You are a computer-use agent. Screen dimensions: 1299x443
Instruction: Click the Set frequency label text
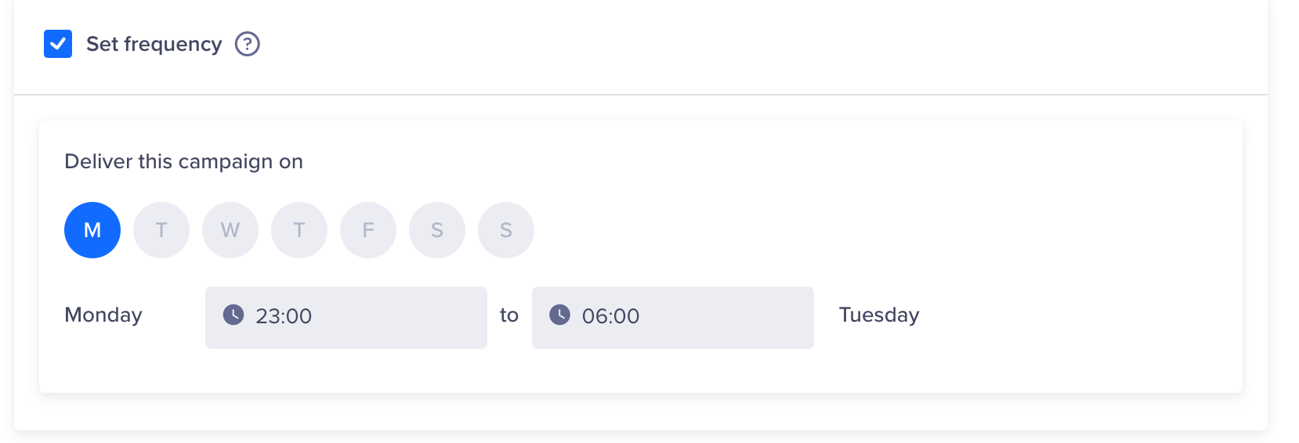[x=154, y=44]
